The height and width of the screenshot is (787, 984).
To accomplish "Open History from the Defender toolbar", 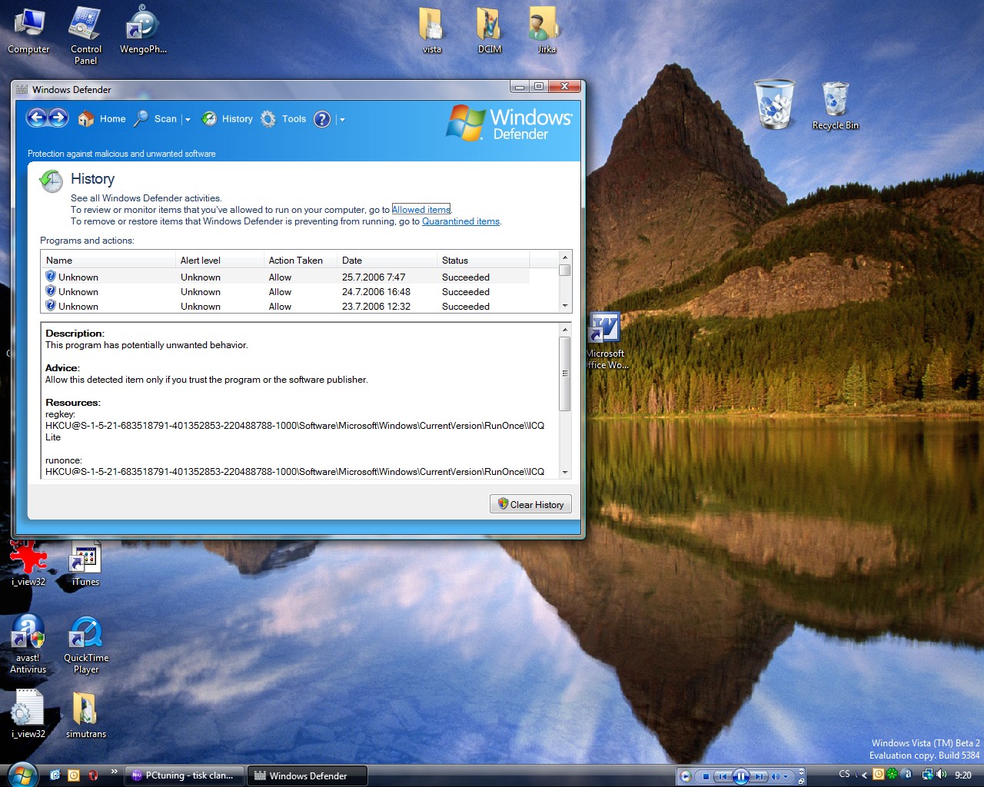I will [x=227, y=119].
